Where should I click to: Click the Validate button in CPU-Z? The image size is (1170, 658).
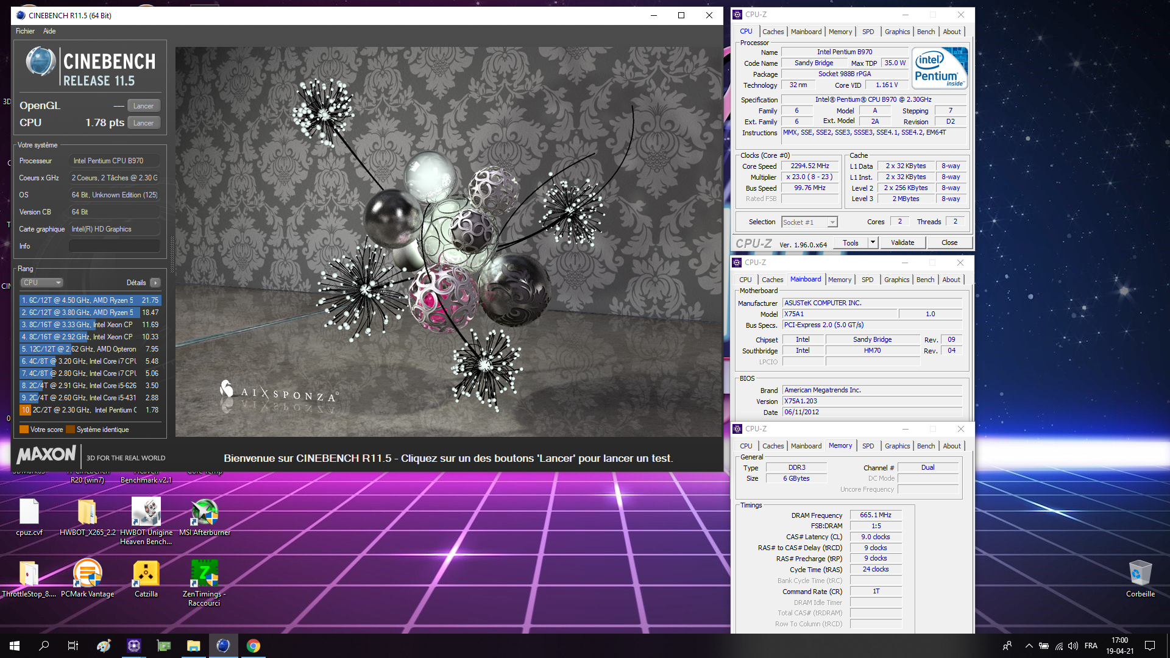[902, 242]
